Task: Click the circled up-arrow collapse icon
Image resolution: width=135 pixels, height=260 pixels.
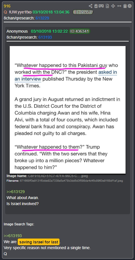Action: [130, 6]
